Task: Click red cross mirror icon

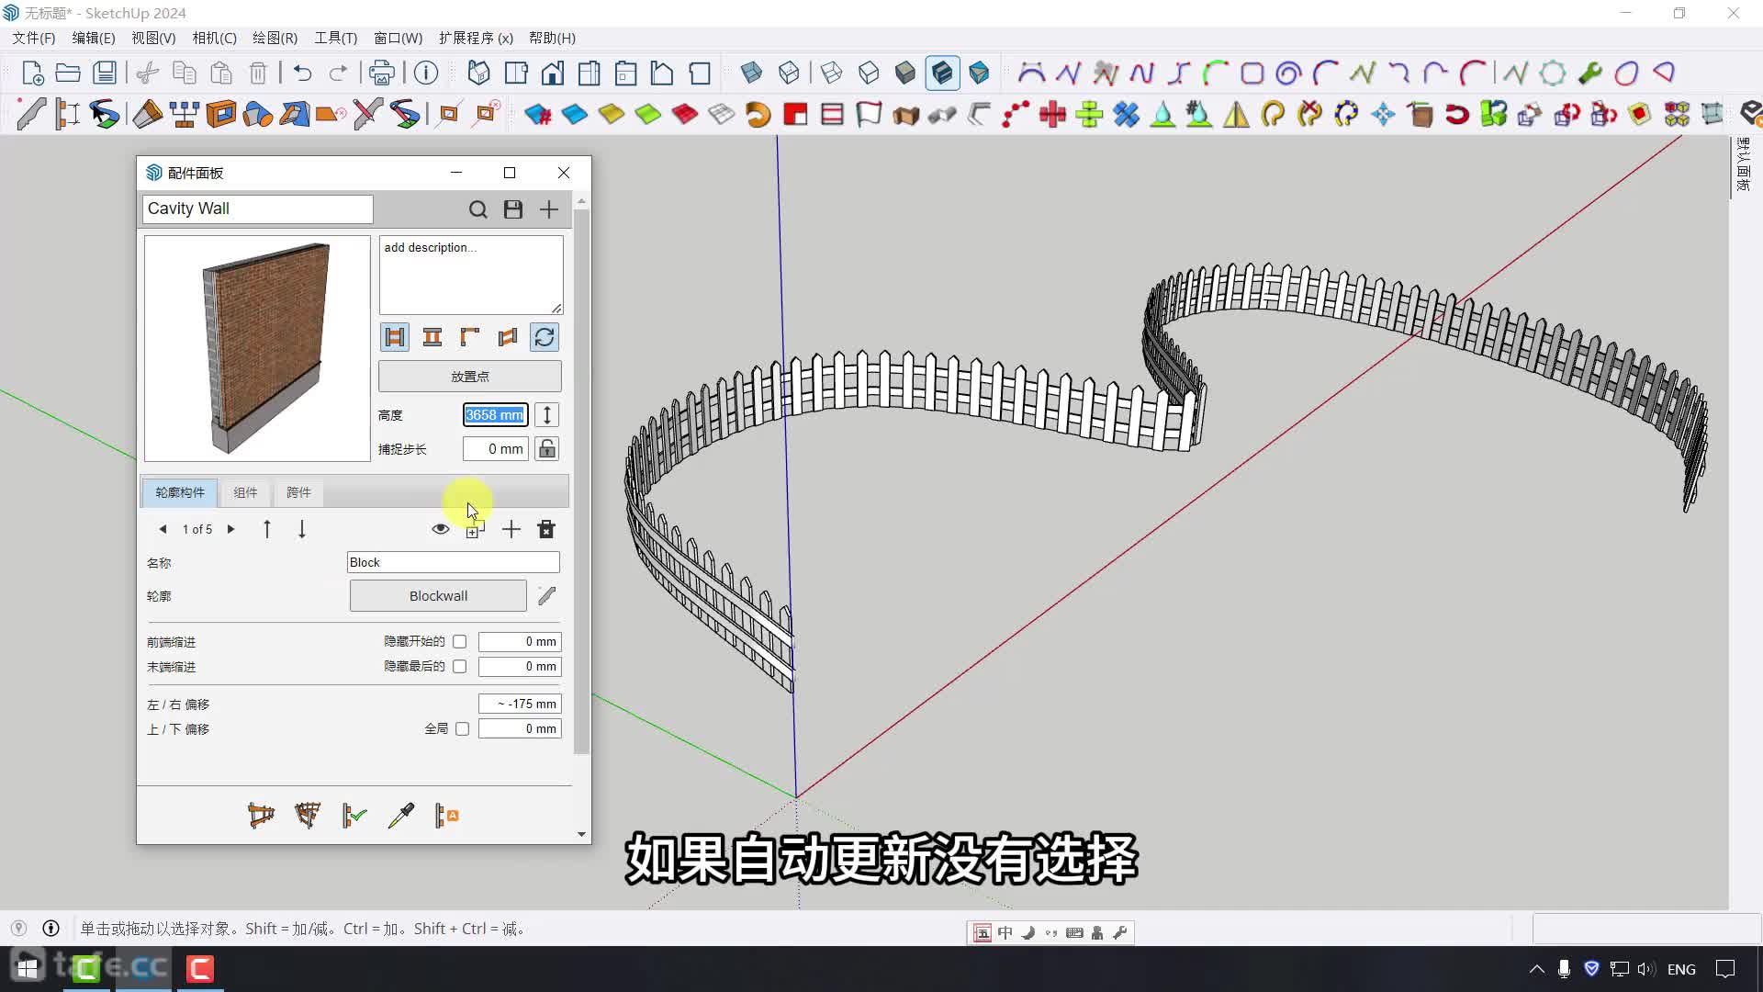Action: click(x=1052, y=114)
